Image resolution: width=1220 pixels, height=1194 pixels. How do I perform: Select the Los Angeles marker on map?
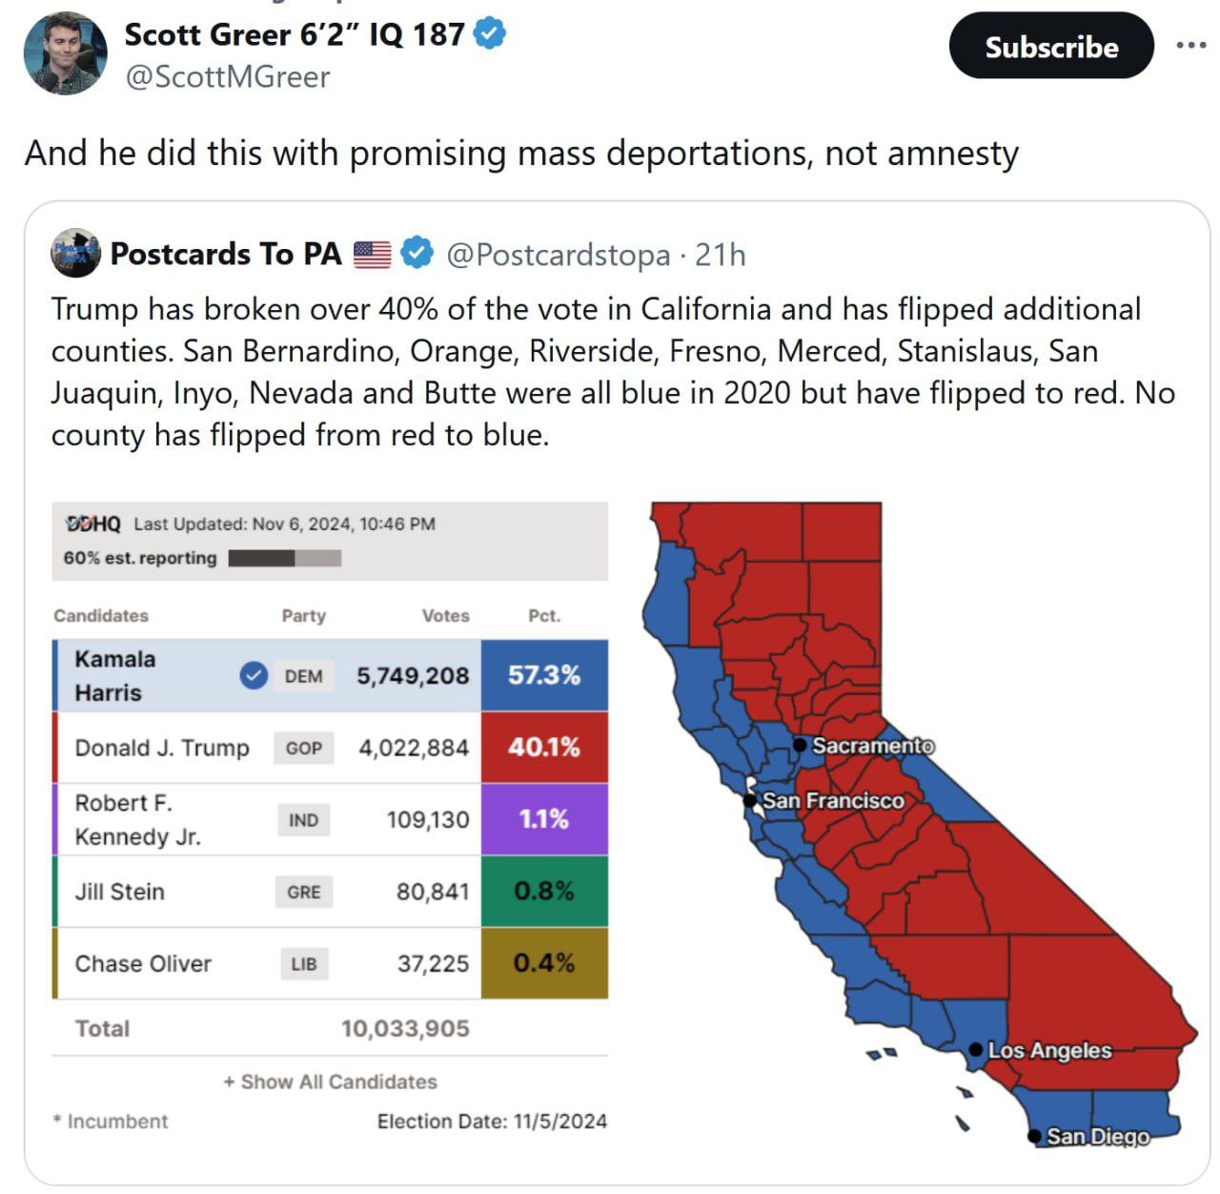pyautogui.click(x=975, y=1050)
